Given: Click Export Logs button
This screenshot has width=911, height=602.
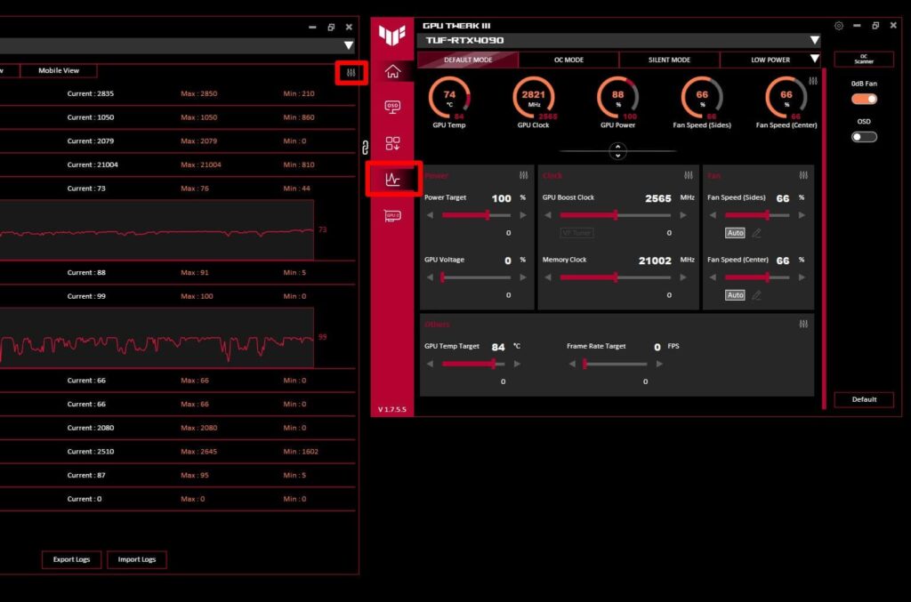Looking at the screenshot, I should [71, 559].
